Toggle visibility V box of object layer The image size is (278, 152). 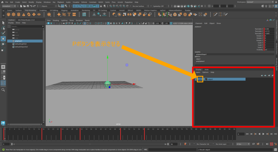point(196,79)
